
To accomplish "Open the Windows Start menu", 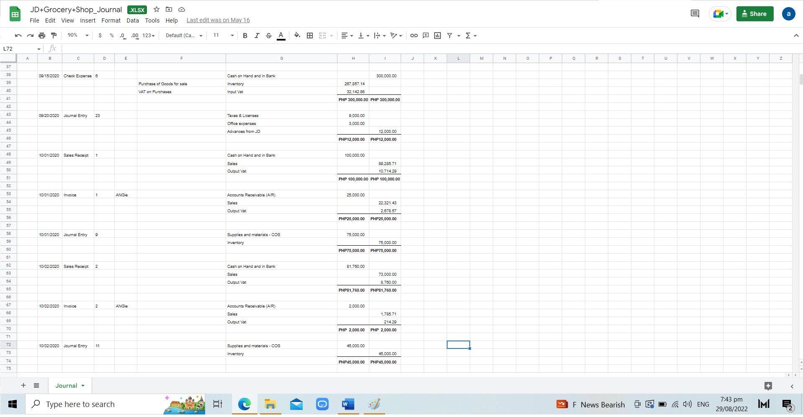I will 13,404.
